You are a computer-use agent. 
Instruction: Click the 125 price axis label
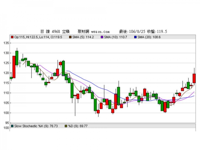click(x=6, y=63)
